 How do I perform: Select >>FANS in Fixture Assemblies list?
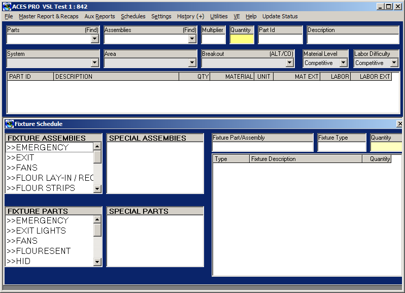(49, 168)
